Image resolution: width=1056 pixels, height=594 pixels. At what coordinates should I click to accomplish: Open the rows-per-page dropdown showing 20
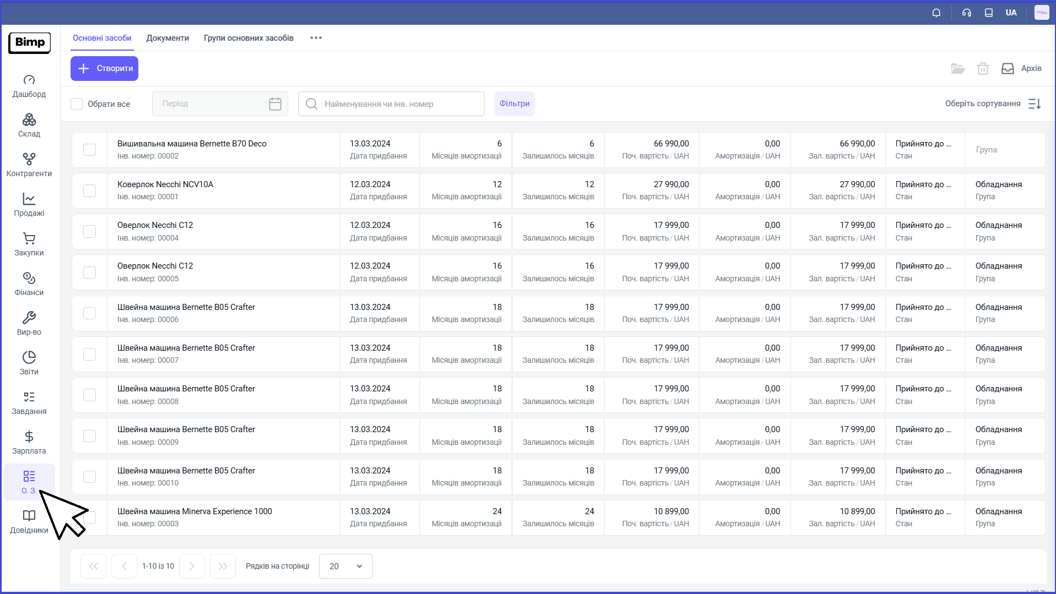point(346,566)
